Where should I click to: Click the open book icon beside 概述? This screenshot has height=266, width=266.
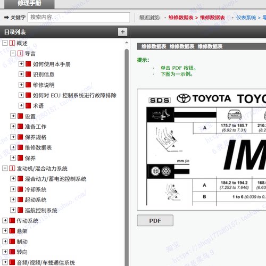click(12, 43)
